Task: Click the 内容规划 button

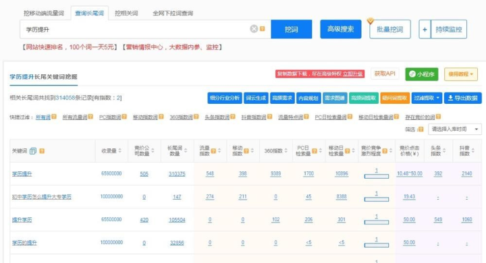Action: pyautogui.click(x=308, y=98)
